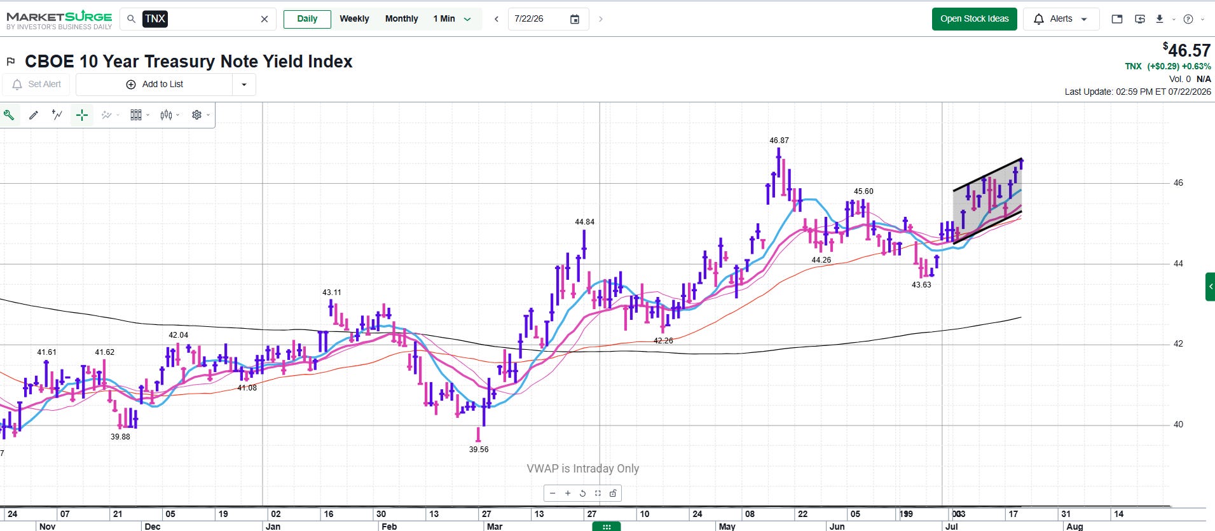Switch to the 1 Min timeframe

click(444, 19)
